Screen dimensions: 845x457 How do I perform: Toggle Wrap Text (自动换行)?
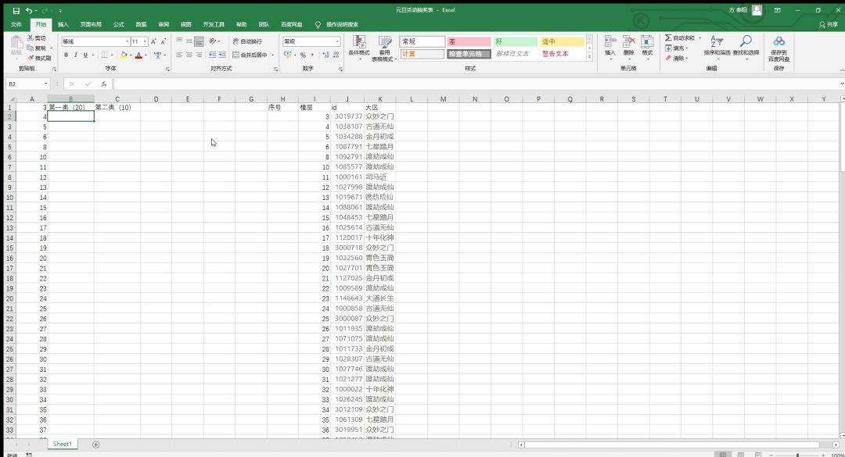(x=249, y=41)
